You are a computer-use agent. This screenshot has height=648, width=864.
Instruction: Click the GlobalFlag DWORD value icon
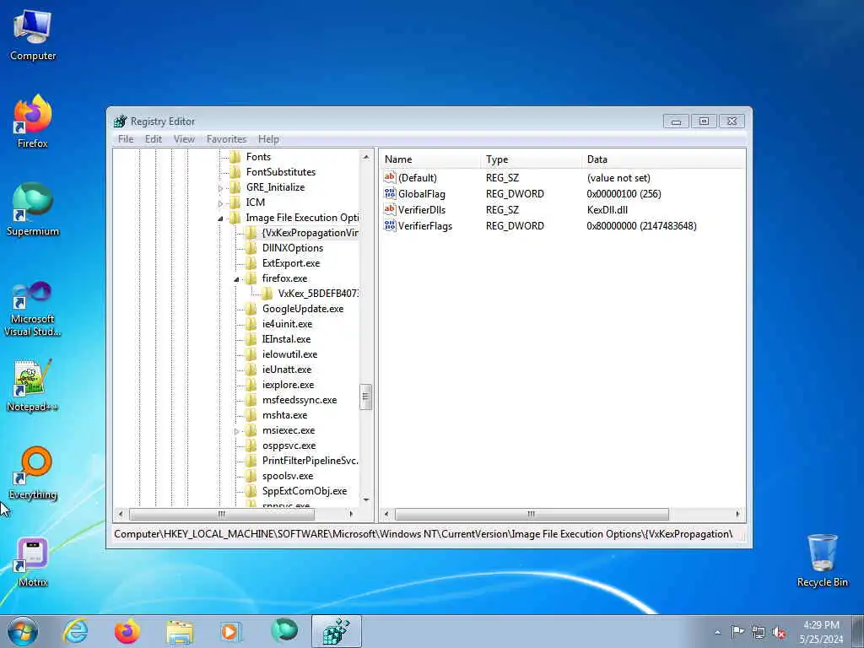(x=390, y=193)
